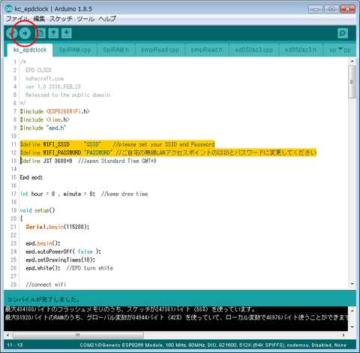360x353 pixels.
Task: Switch to the SpiRAM.cpp tab
Action: click(75, 50)
